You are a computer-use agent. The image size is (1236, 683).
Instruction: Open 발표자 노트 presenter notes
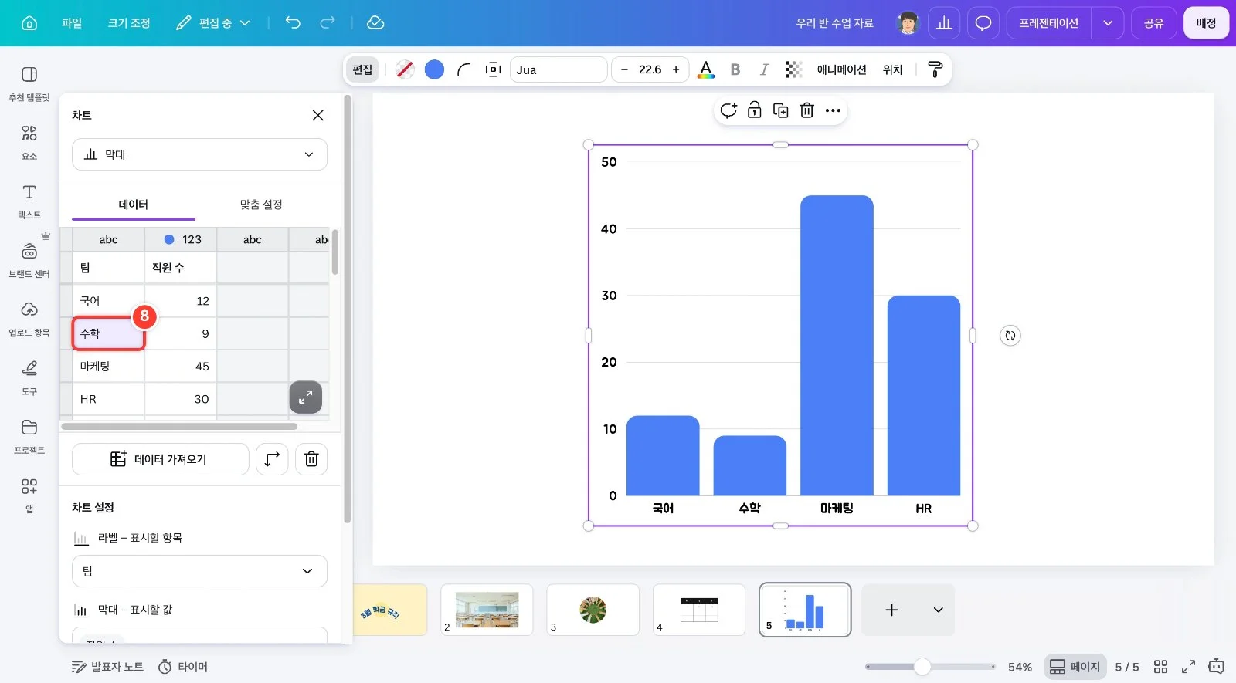(x=107, y=667)
